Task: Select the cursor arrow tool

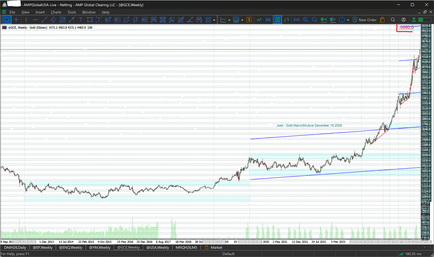Action: pos(7,20)
